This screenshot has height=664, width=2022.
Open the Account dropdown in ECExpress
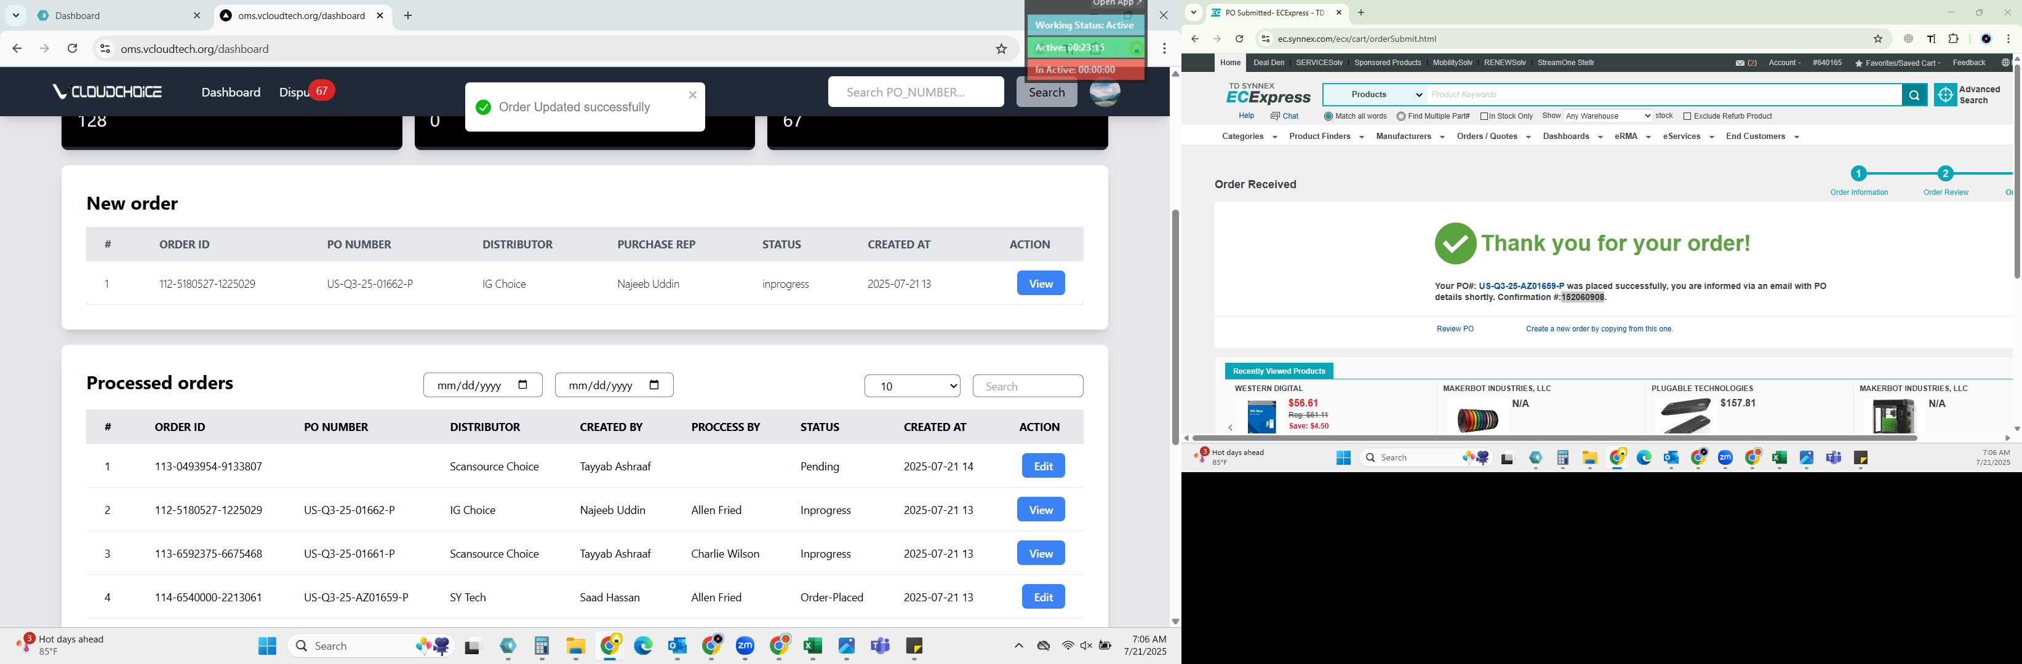(1784, 63)
